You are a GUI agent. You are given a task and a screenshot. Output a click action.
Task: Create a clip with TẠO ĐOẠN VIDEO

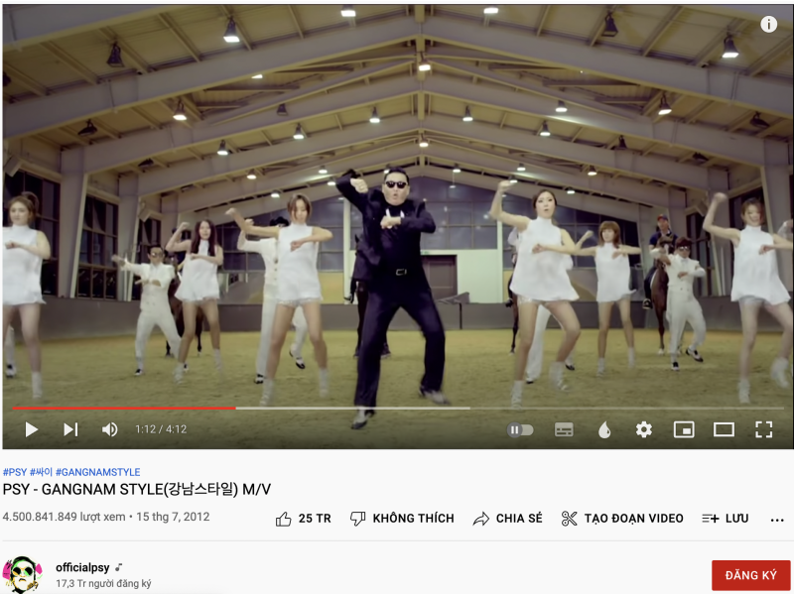[622, 519]
